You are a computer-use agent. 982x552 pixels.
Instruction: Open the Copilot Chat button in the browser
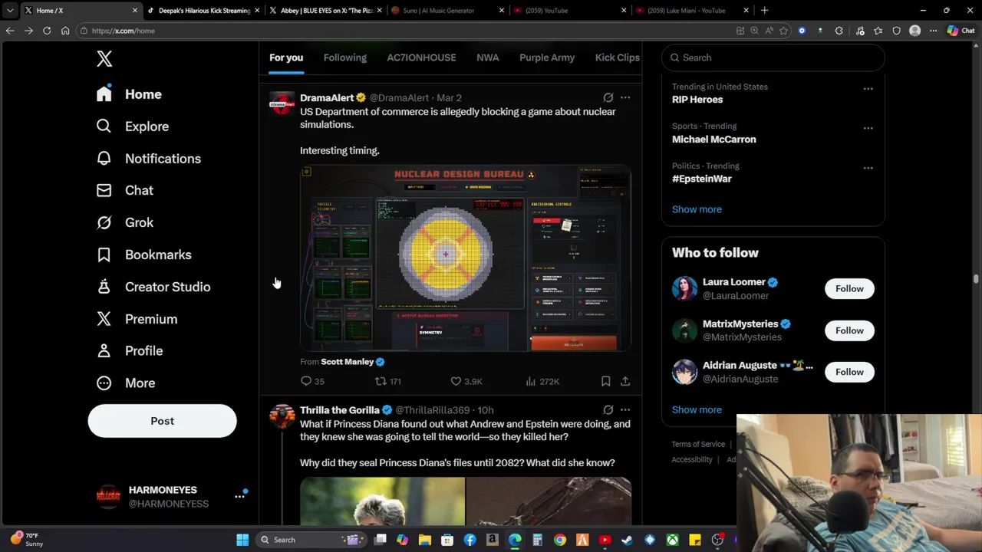[961, 31]
